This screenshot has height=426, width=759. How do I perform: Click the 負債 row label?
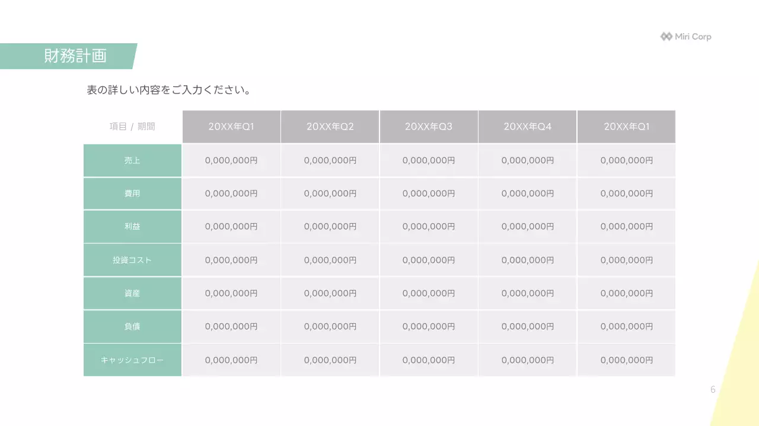(132, 326)
